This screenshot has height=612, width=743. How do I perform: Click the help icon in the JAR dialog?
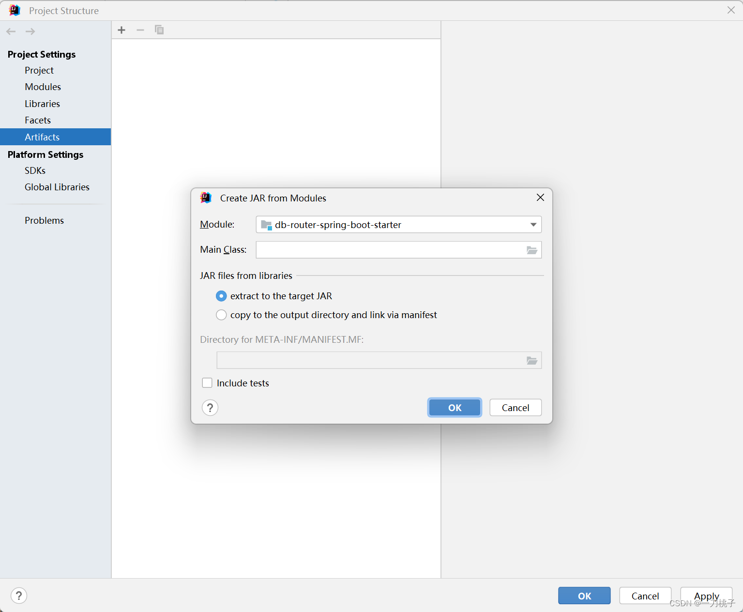(210, 407)
